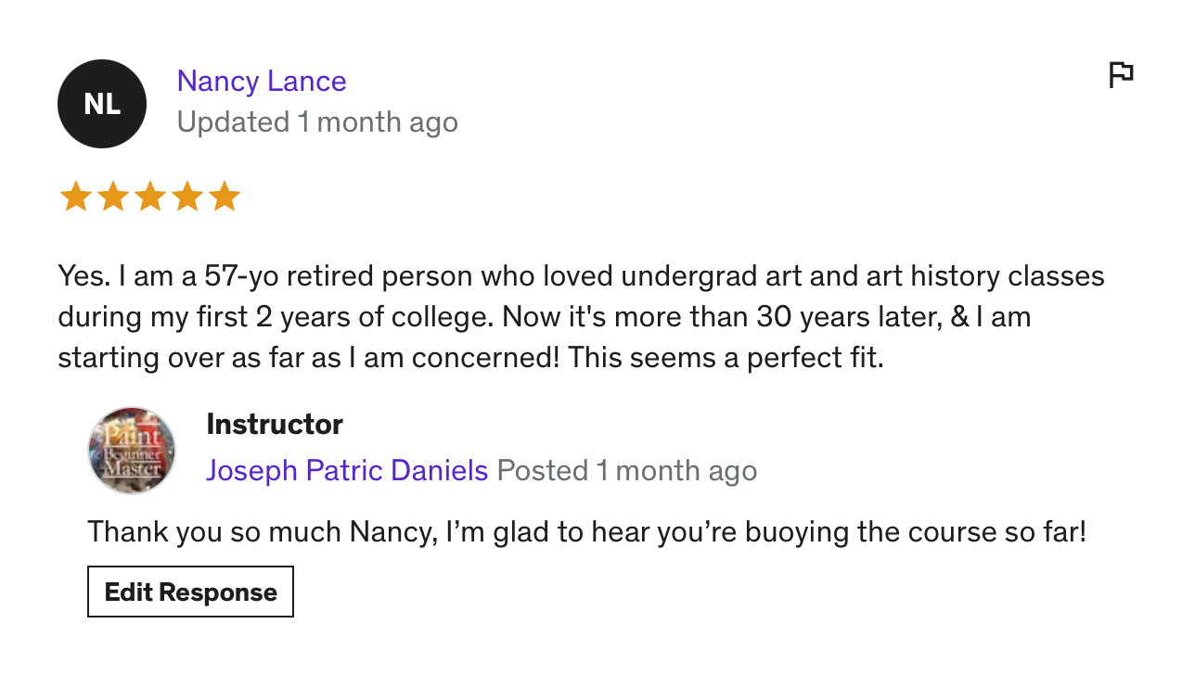Click the fifth rating star

pos(224,197)
